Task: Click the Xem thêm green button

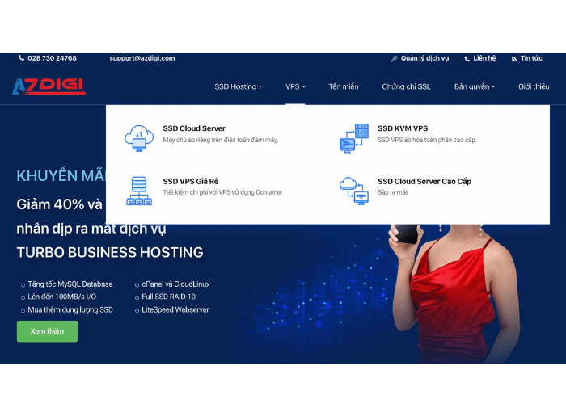Action: (47, 331)
